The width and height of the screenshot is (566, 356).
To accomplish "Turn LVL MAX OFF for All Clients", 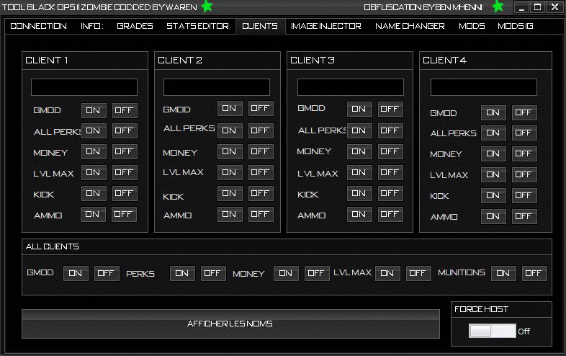I will [418, 273].
